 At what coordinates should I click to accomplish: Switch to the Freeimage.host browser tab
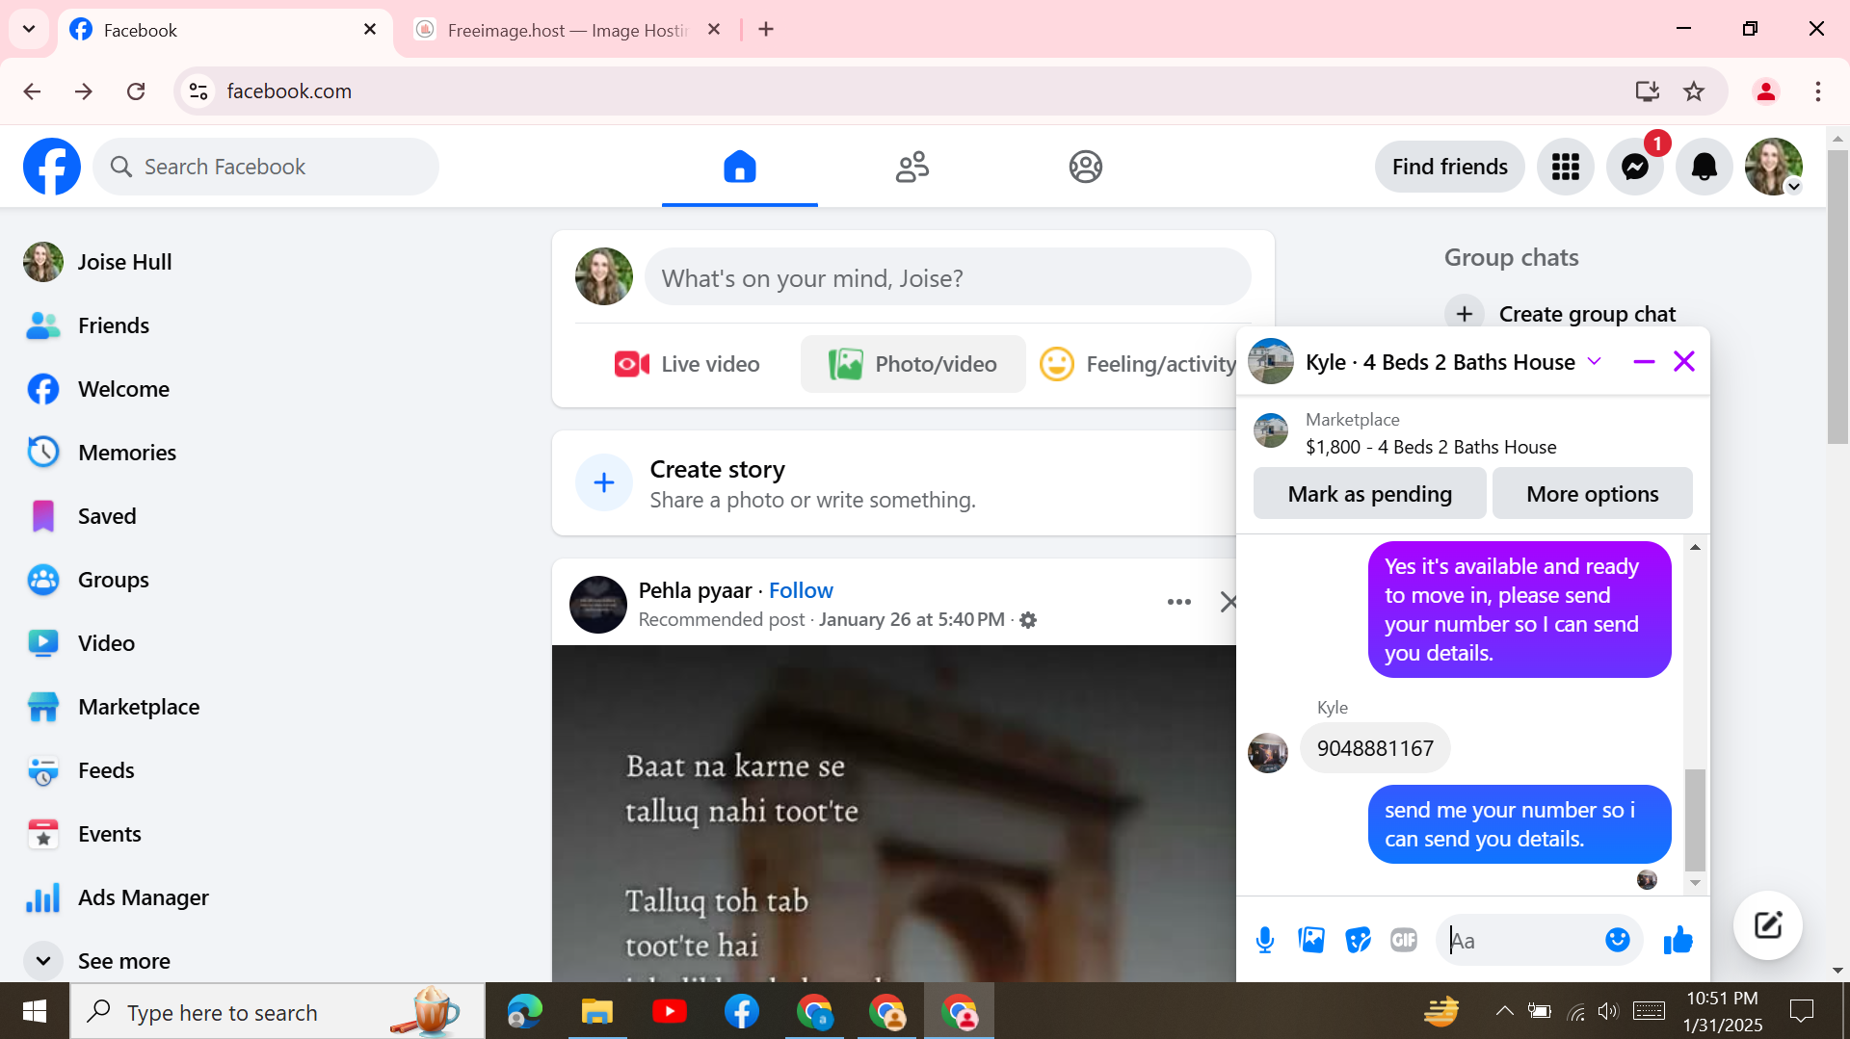pos(568,30)
